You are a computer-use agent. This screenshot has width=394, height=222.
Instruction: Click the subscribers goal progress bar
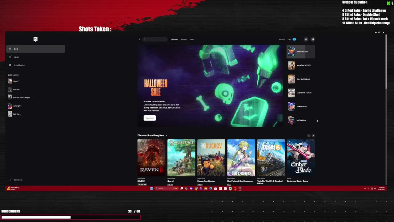tap(71, 217)
